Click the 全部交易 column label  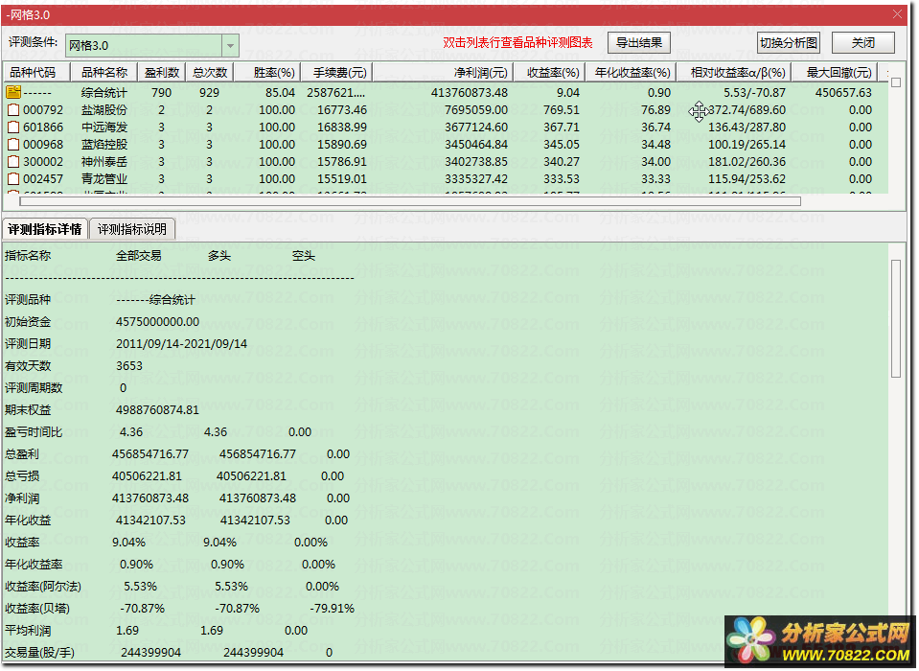coord(139,256)
